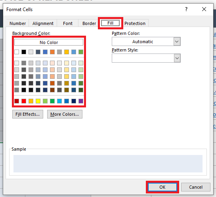Pick the black swatch in top row
This screenshot has width=216, height=197.
pos(24,52)
